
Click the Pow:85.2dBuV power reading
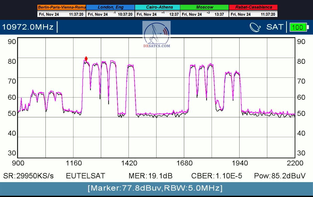pos(280,176)
